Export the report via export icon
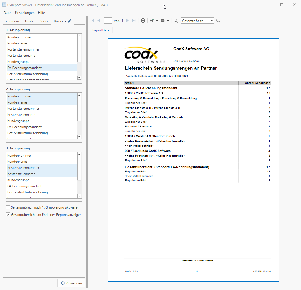 [152, 21]
